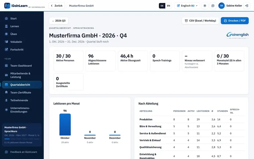This screenshot has height=159, width=254.
Task: Open the Lernen section
Action: [22, 26]
